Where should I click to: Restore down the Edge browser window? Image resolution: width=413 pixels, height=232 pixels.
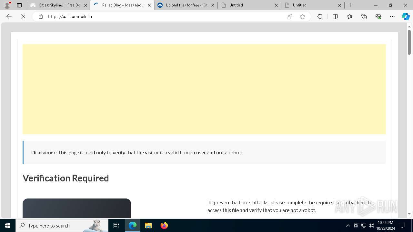click(391, 5)
